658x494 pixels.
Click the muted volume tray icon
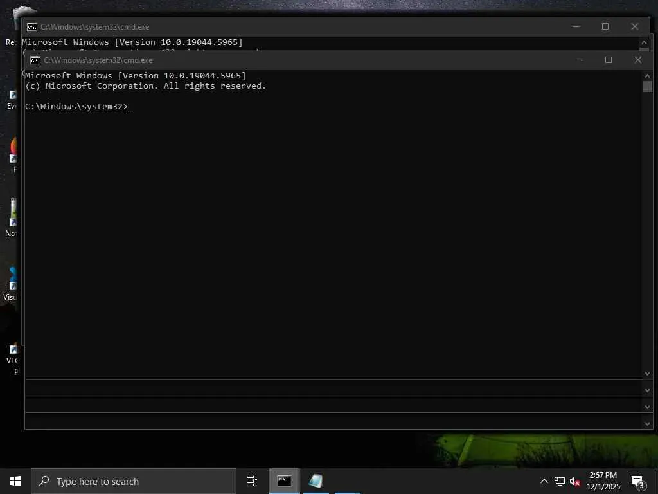click(x=574, y=481)
